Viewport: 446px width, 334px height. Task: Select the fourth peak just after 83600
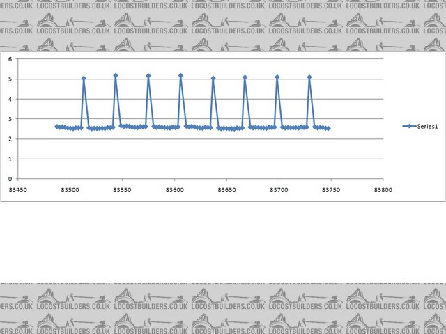coord(180,75)
